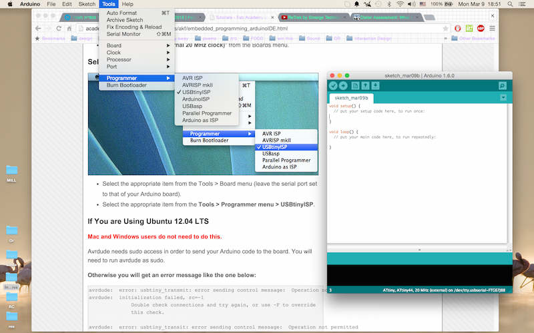Open the FOOD bookmark folder
The height and width of the screenshot is (333, 534).
(253, 39)
